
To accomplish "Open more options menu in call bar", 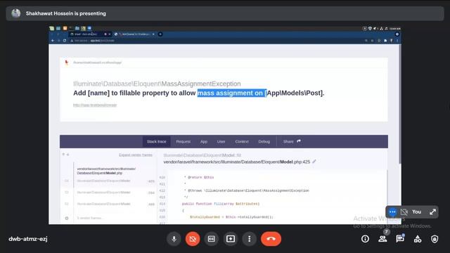I will (x=249, y=239).
